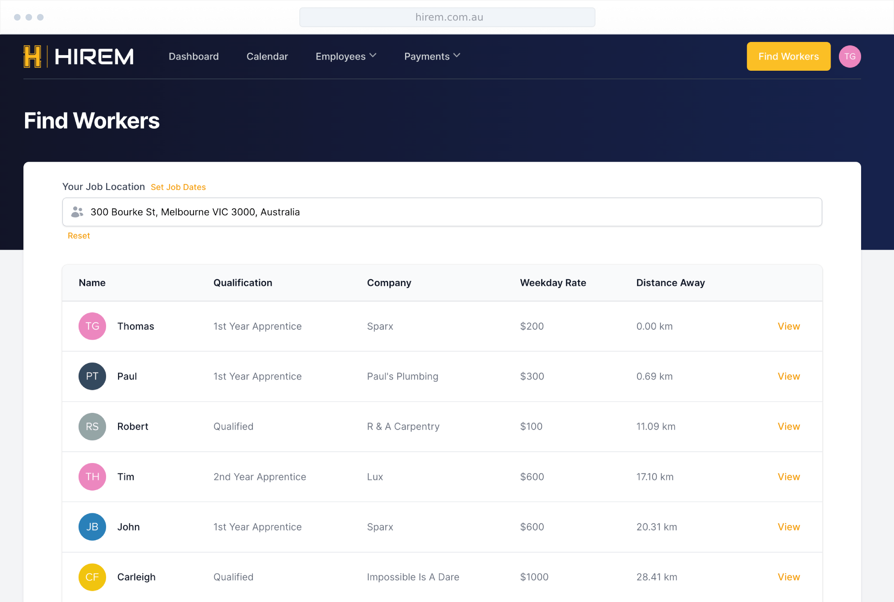The height and width of the screenshot is (602, 894).
Task: Open the TG user avatar in header
Action: point(850,56)
